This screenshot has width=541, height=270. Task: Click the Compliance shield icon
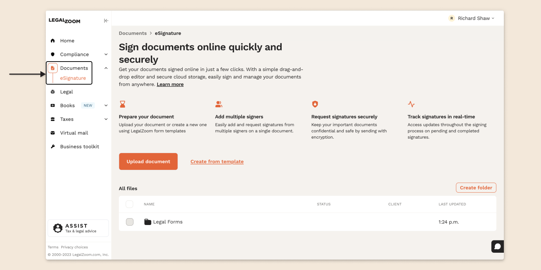point(53,54)
